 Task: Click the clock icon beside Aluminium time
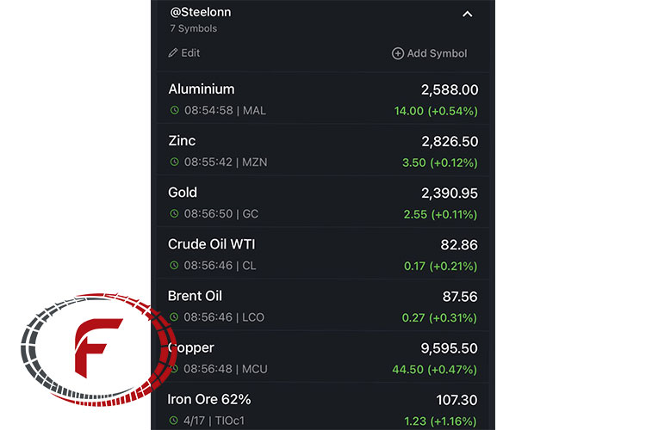(x=175, y=110)
